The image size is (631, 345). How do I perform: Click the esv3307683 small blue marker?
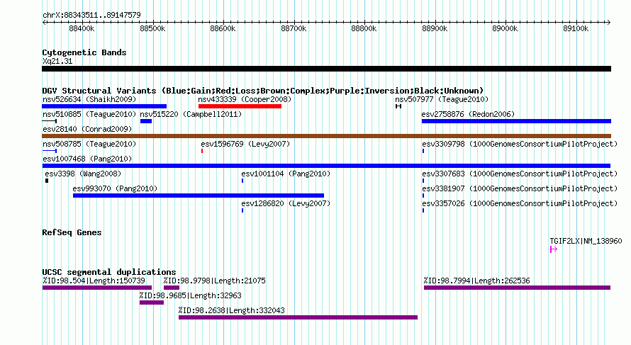click(423, 181)
